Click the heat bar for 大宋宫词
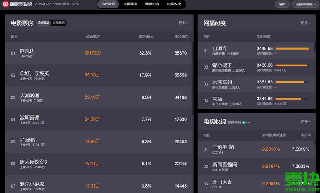The image size is (320, 193). (x=293, y=82)
